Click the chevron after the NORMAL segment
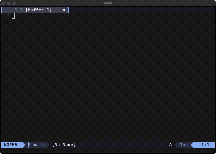The height and width of the screenshot is (154, 216). point(24,145)
